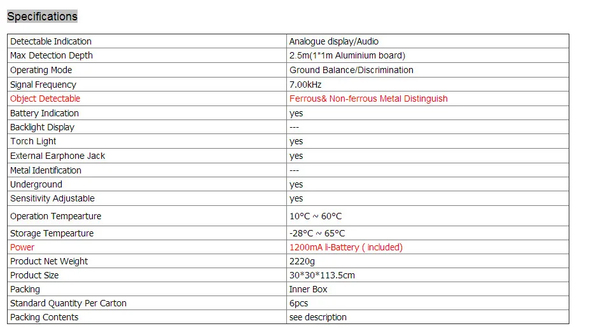Select the Battery Indication label
The height and width of the screenshot is (333, 605).
pyautogui.click(x=45, y=113)
